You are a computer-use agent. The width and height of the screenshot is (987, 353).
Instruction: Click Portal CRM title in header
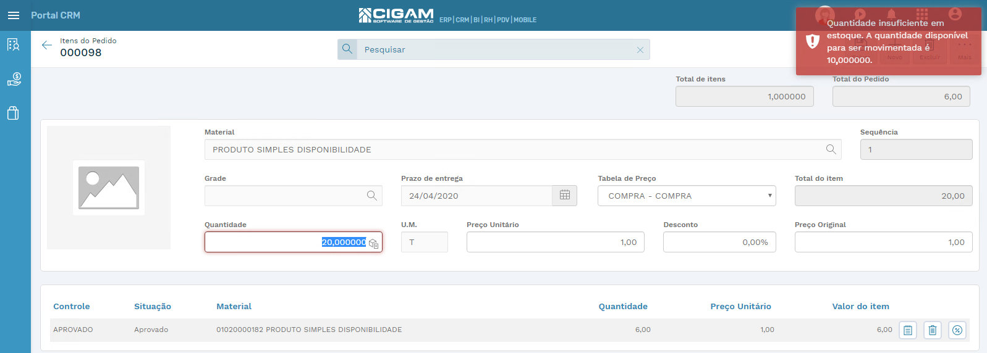[56, 15]
